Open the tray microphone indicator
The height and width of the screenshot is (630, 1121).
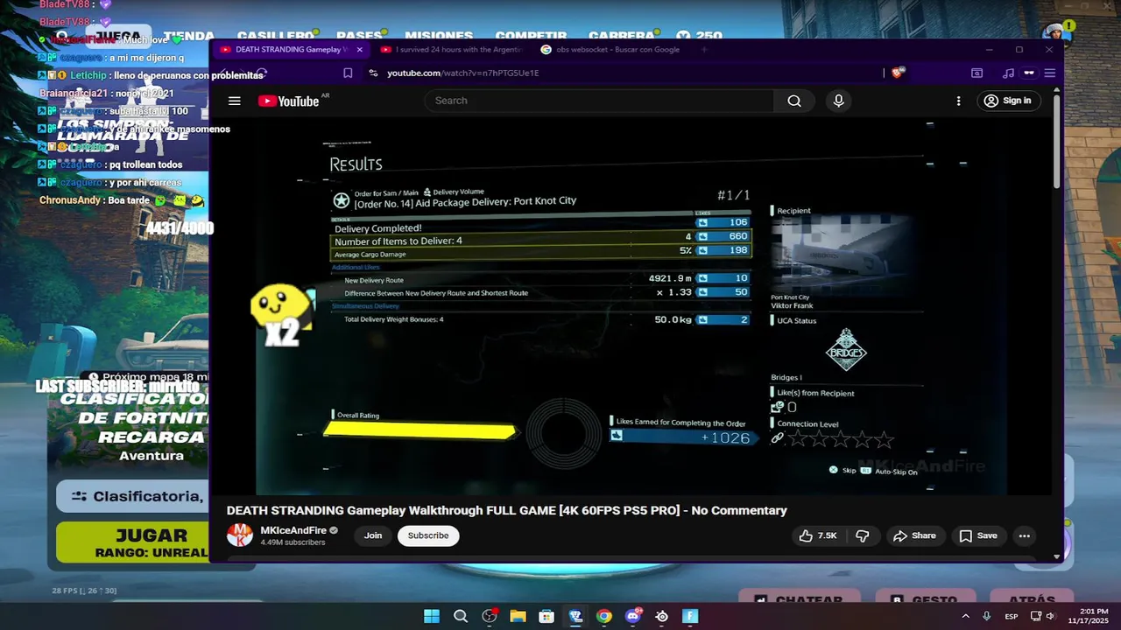coord(987,616)
